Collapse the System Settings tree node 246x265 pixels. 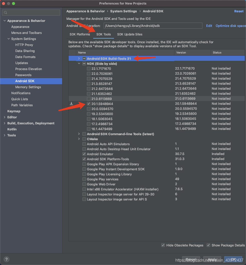pos(9,39)
